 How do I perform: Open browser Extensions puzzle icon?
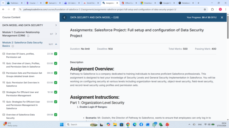tap(212, 9)
